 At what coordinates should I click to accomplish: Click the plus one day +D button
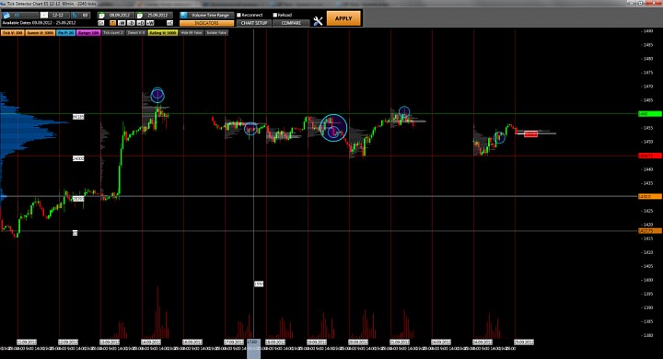(x=140, y=23)
